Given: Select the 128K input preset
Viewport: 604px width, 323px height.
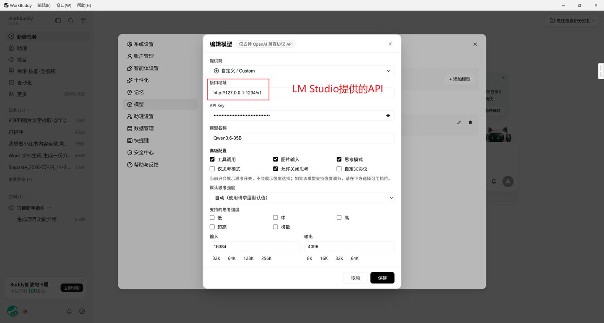Looking at the screenshot, I should coord(249,258).
